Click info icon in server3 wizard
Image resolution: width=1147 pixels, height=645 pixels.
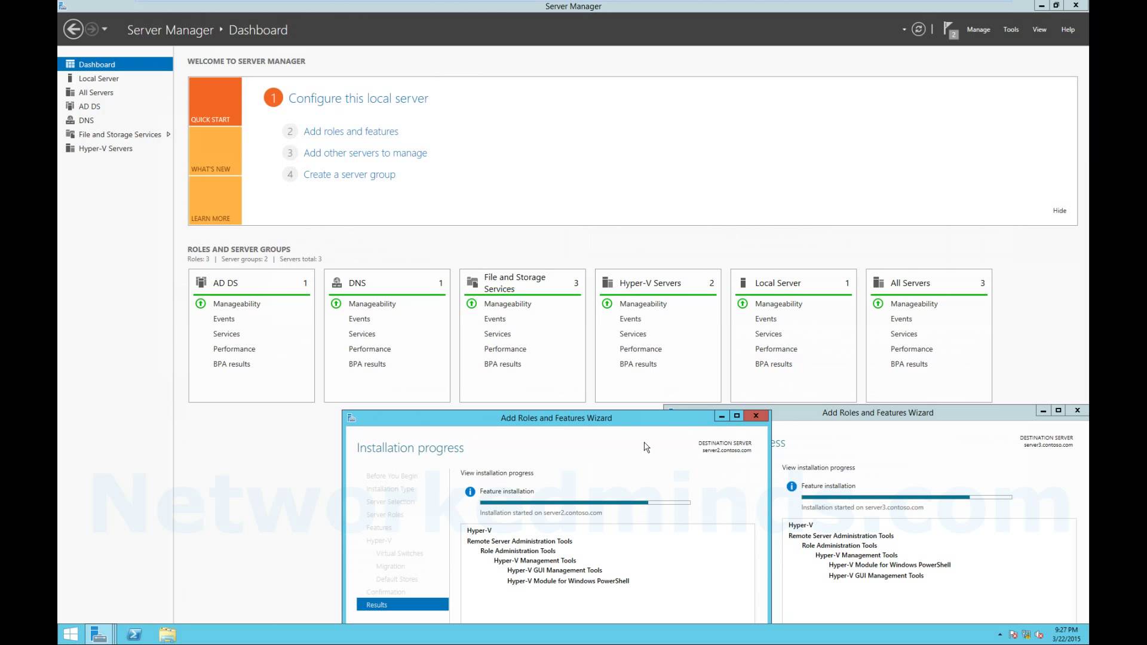pyautogui.click(x=792, y=486)
